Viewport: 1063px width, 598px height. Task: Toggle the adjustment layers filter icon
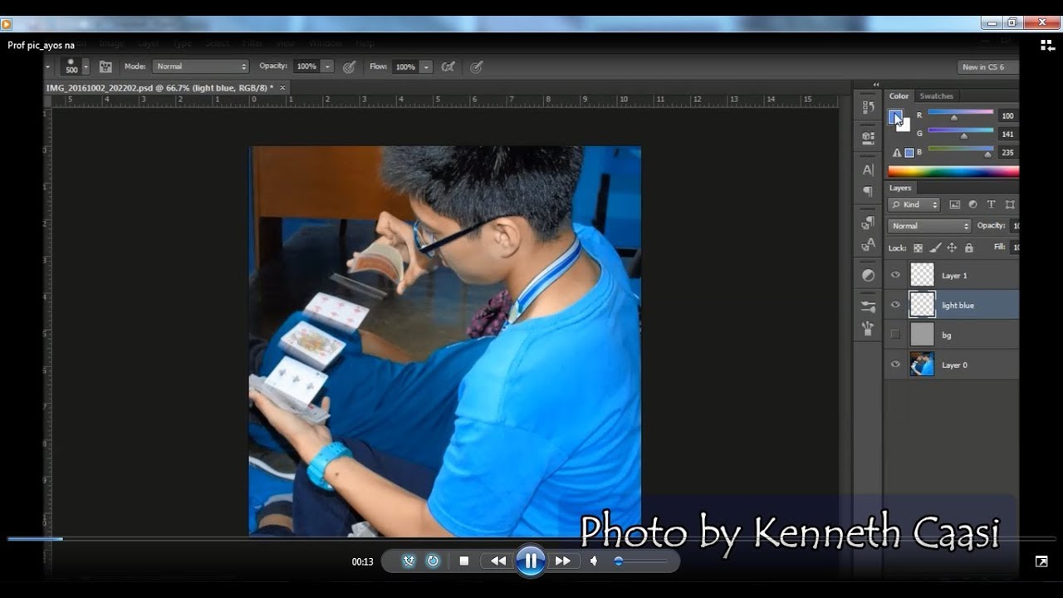pyautogui.click(x=972, y=204)
